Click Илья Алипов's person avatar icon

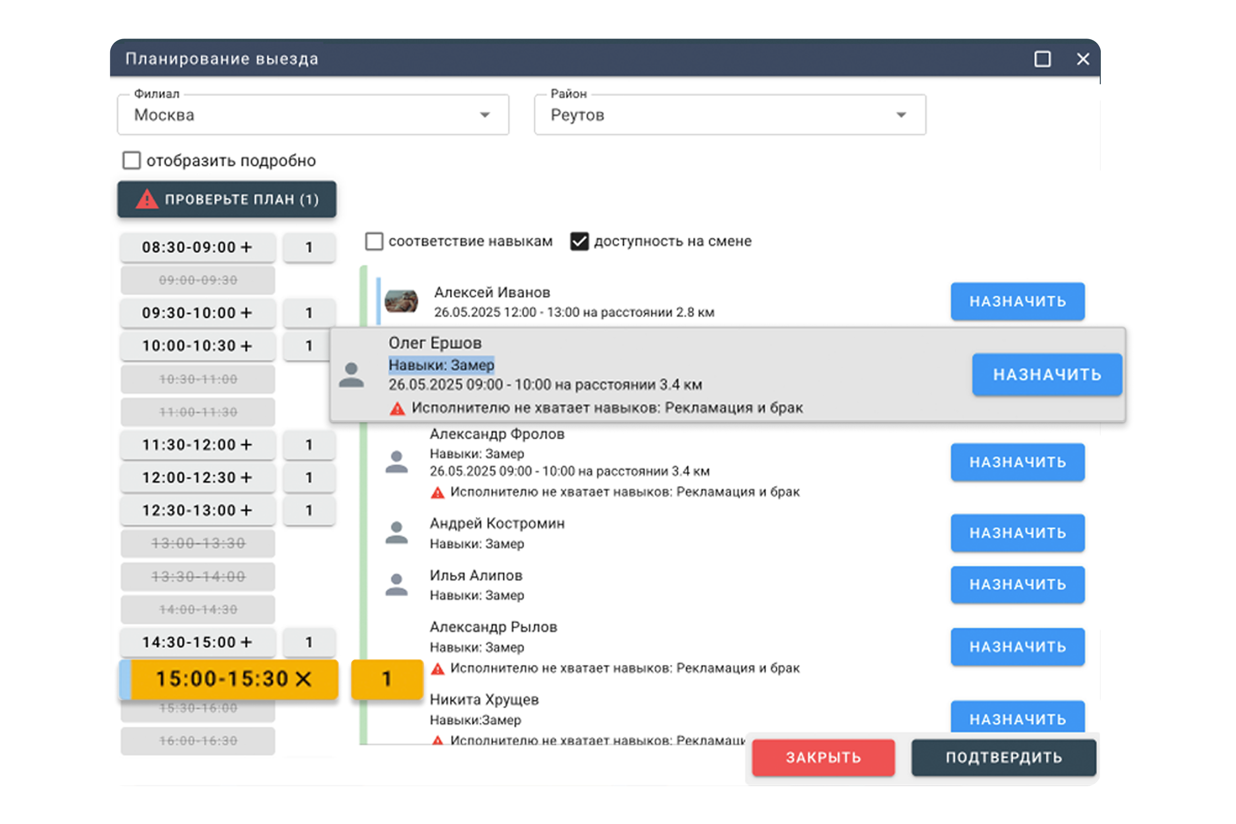(396, 584)
